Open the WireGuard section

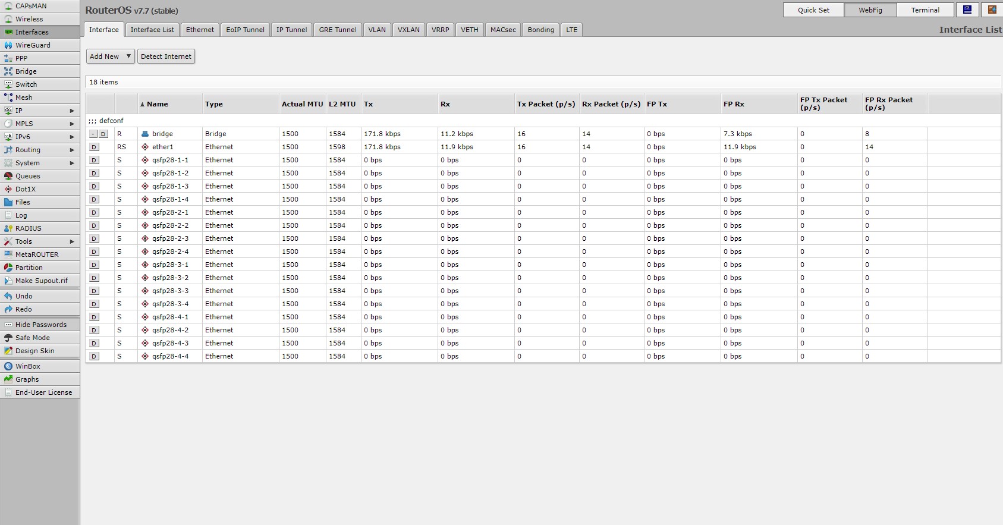[40, 45]
